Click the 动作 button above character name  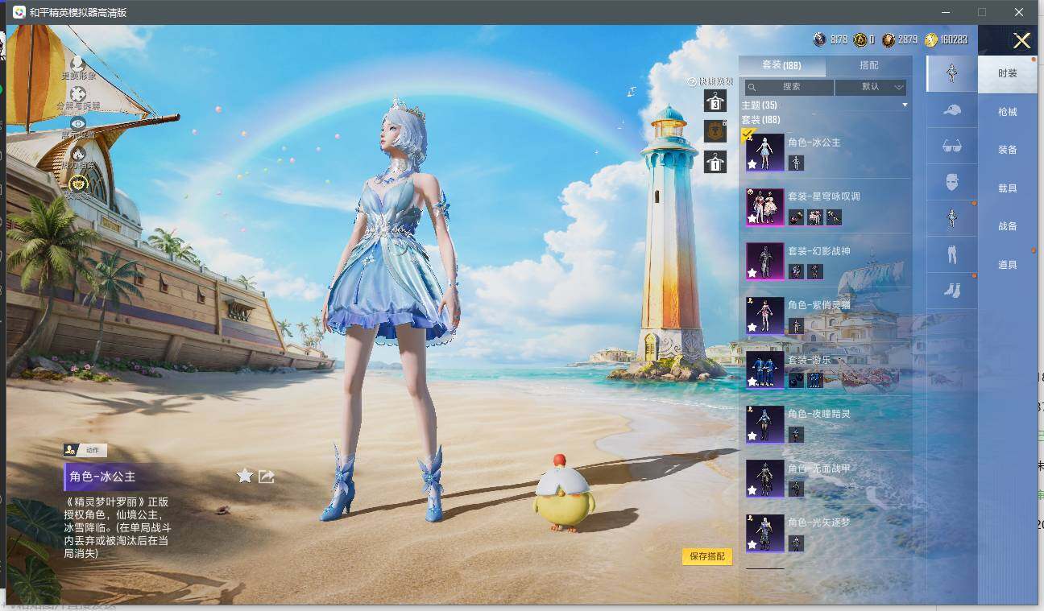coord(85,451)
